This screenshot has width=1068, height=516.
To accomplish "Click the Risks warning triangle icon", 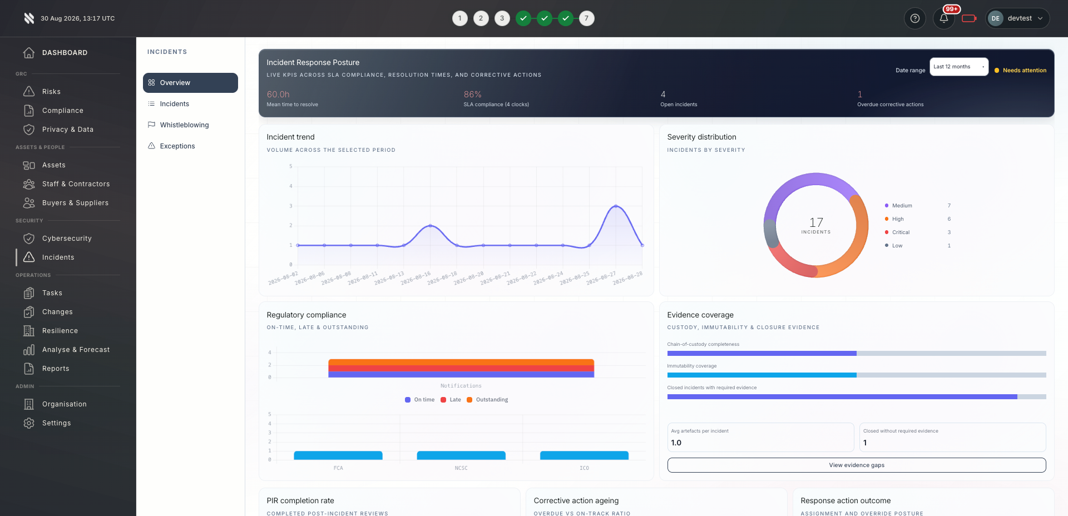I will (29, 92).
